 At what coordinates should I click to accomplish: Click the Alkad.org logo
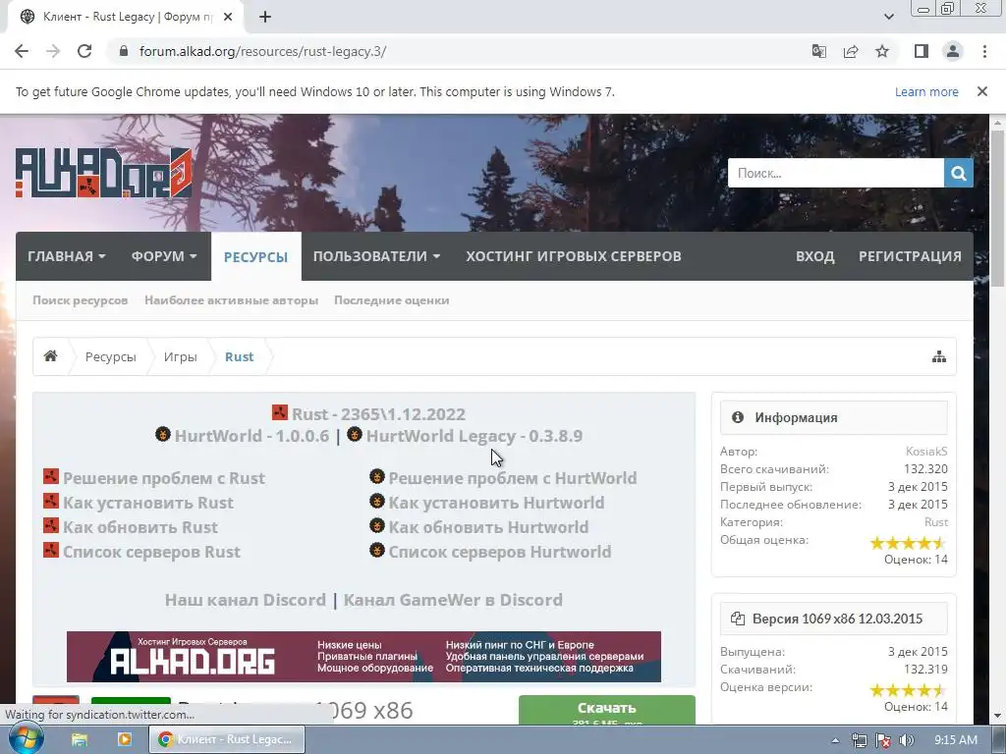point(104,173)
